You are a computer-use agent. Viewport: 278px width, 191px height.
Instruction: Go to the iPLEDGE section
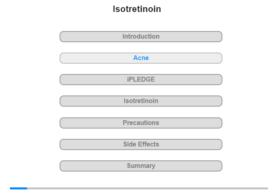[x=141, y=80]
